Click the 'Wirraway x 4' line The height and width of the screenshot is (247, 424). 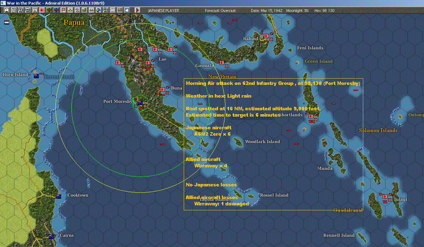click(211, 166)
